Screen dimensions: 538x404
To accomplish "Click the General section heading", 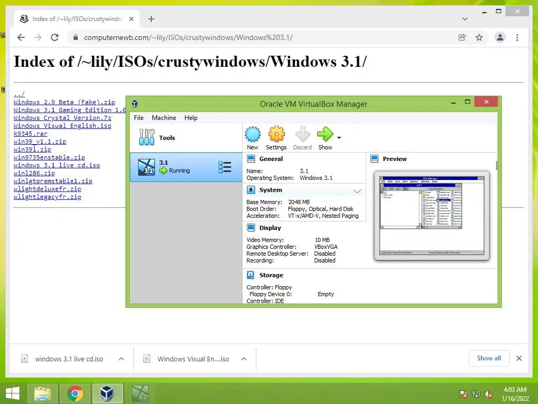I will point(271,159).
